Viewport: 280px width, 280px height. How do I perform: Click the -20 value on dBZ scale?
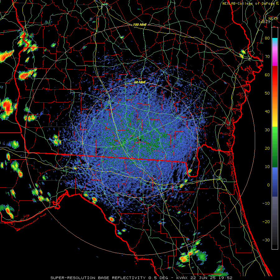pos(266,222)
